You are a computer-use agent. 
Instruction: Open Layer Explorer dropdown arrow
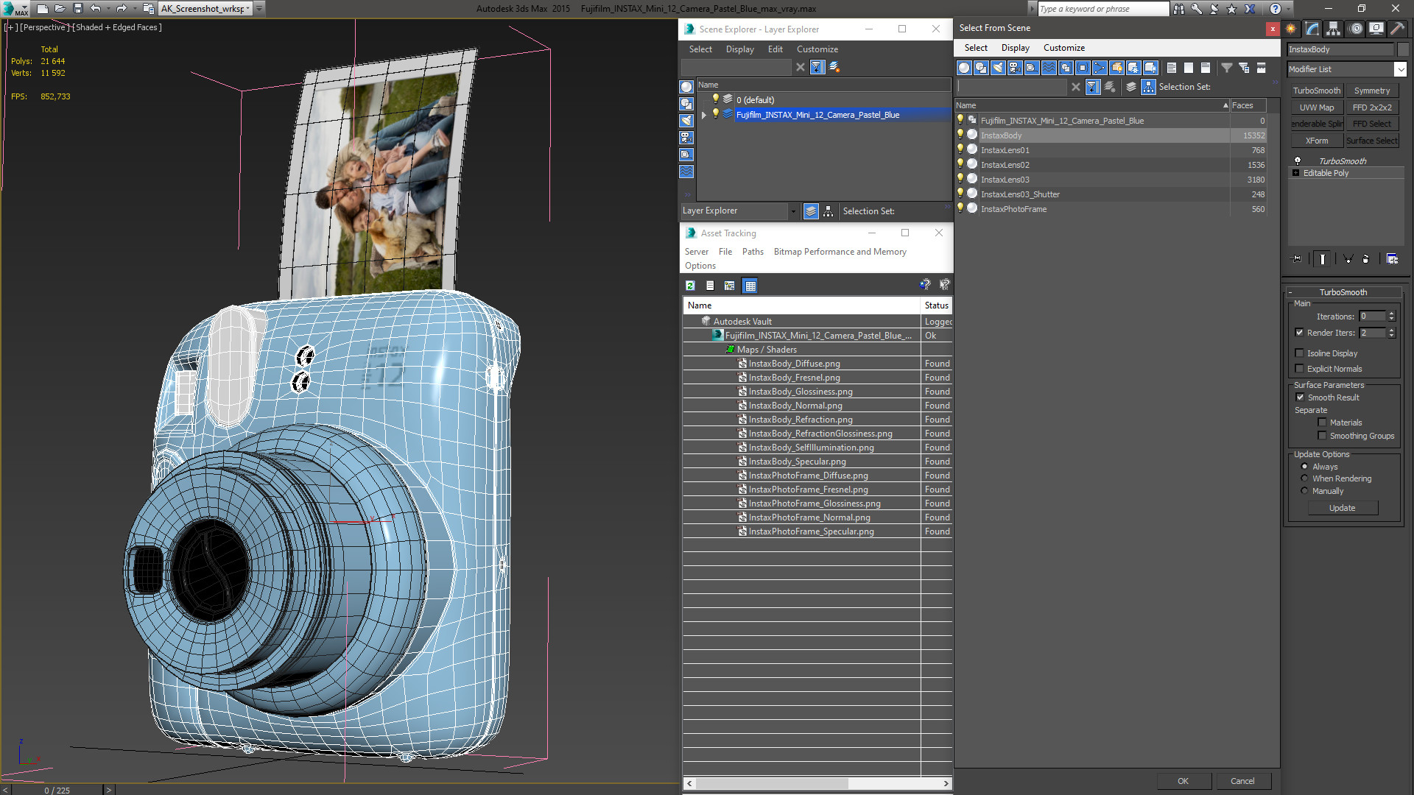(793, 211)
